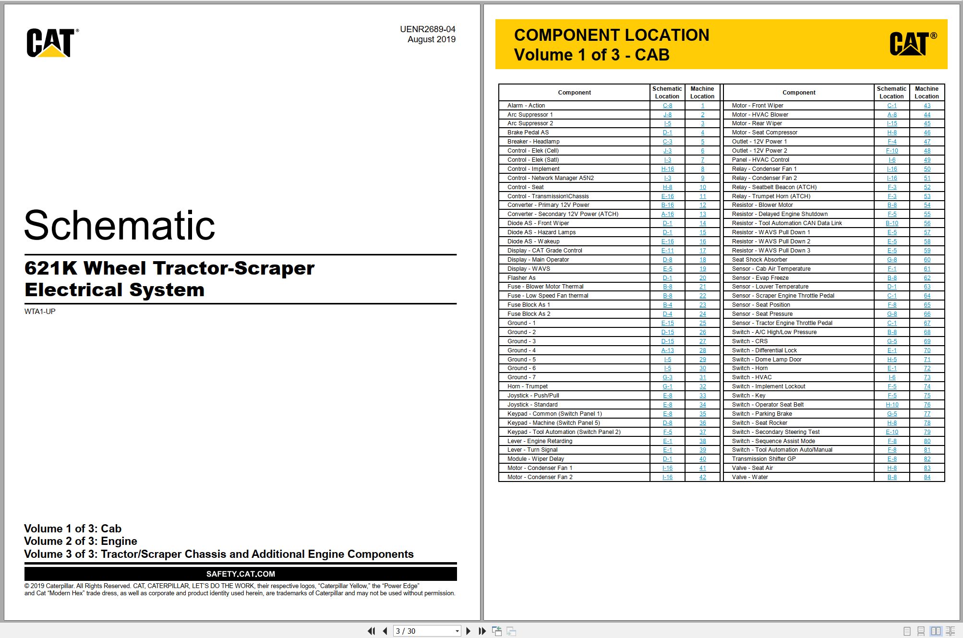963x638 pixels.
Task: Open machine location link 32
Action: pyautogui.click(x=702, y=386)
